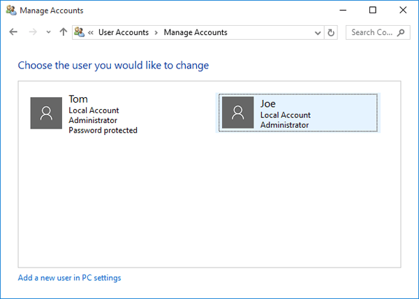Navigate to User Accounts breadcrumb
The height and width of the screenshot is (299, 419).
tap(124, 32)
